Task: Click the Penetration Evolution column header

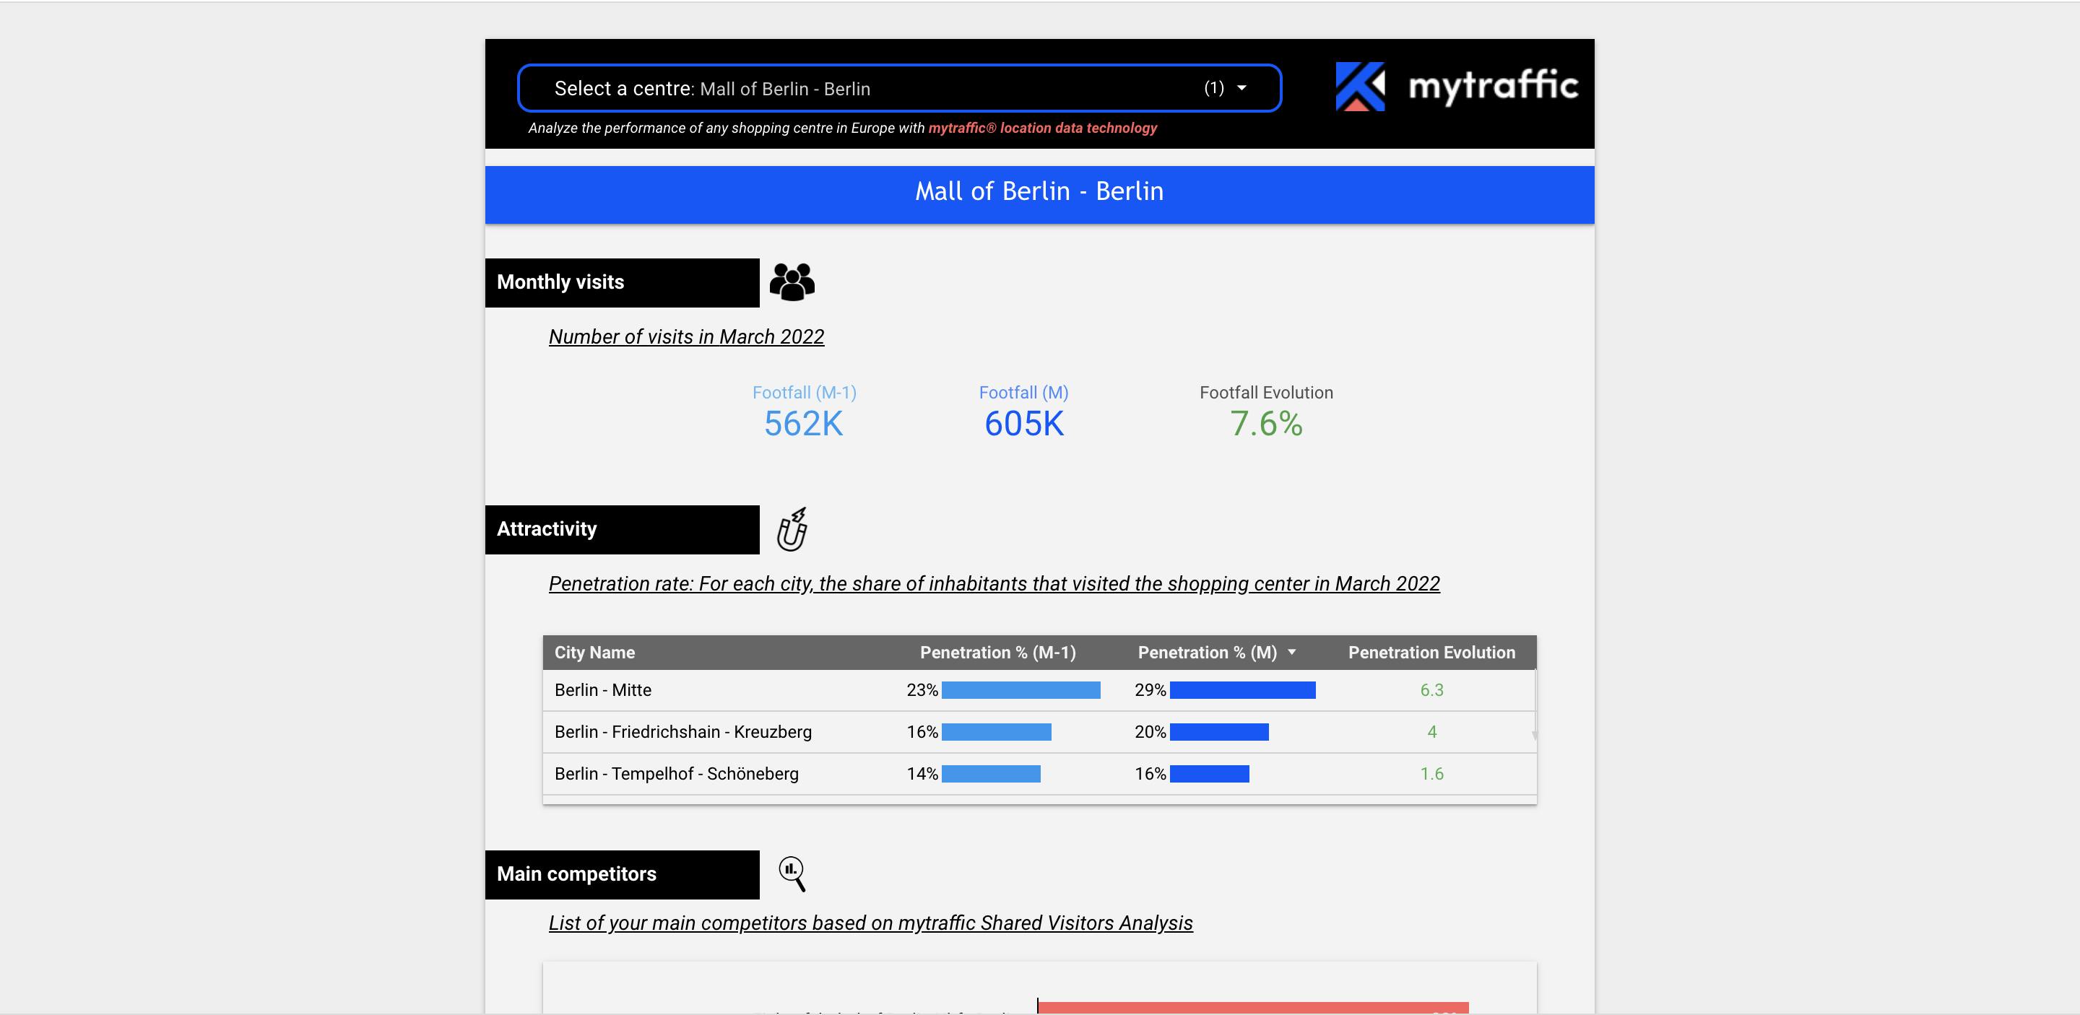Action: tap(1431, 652)
